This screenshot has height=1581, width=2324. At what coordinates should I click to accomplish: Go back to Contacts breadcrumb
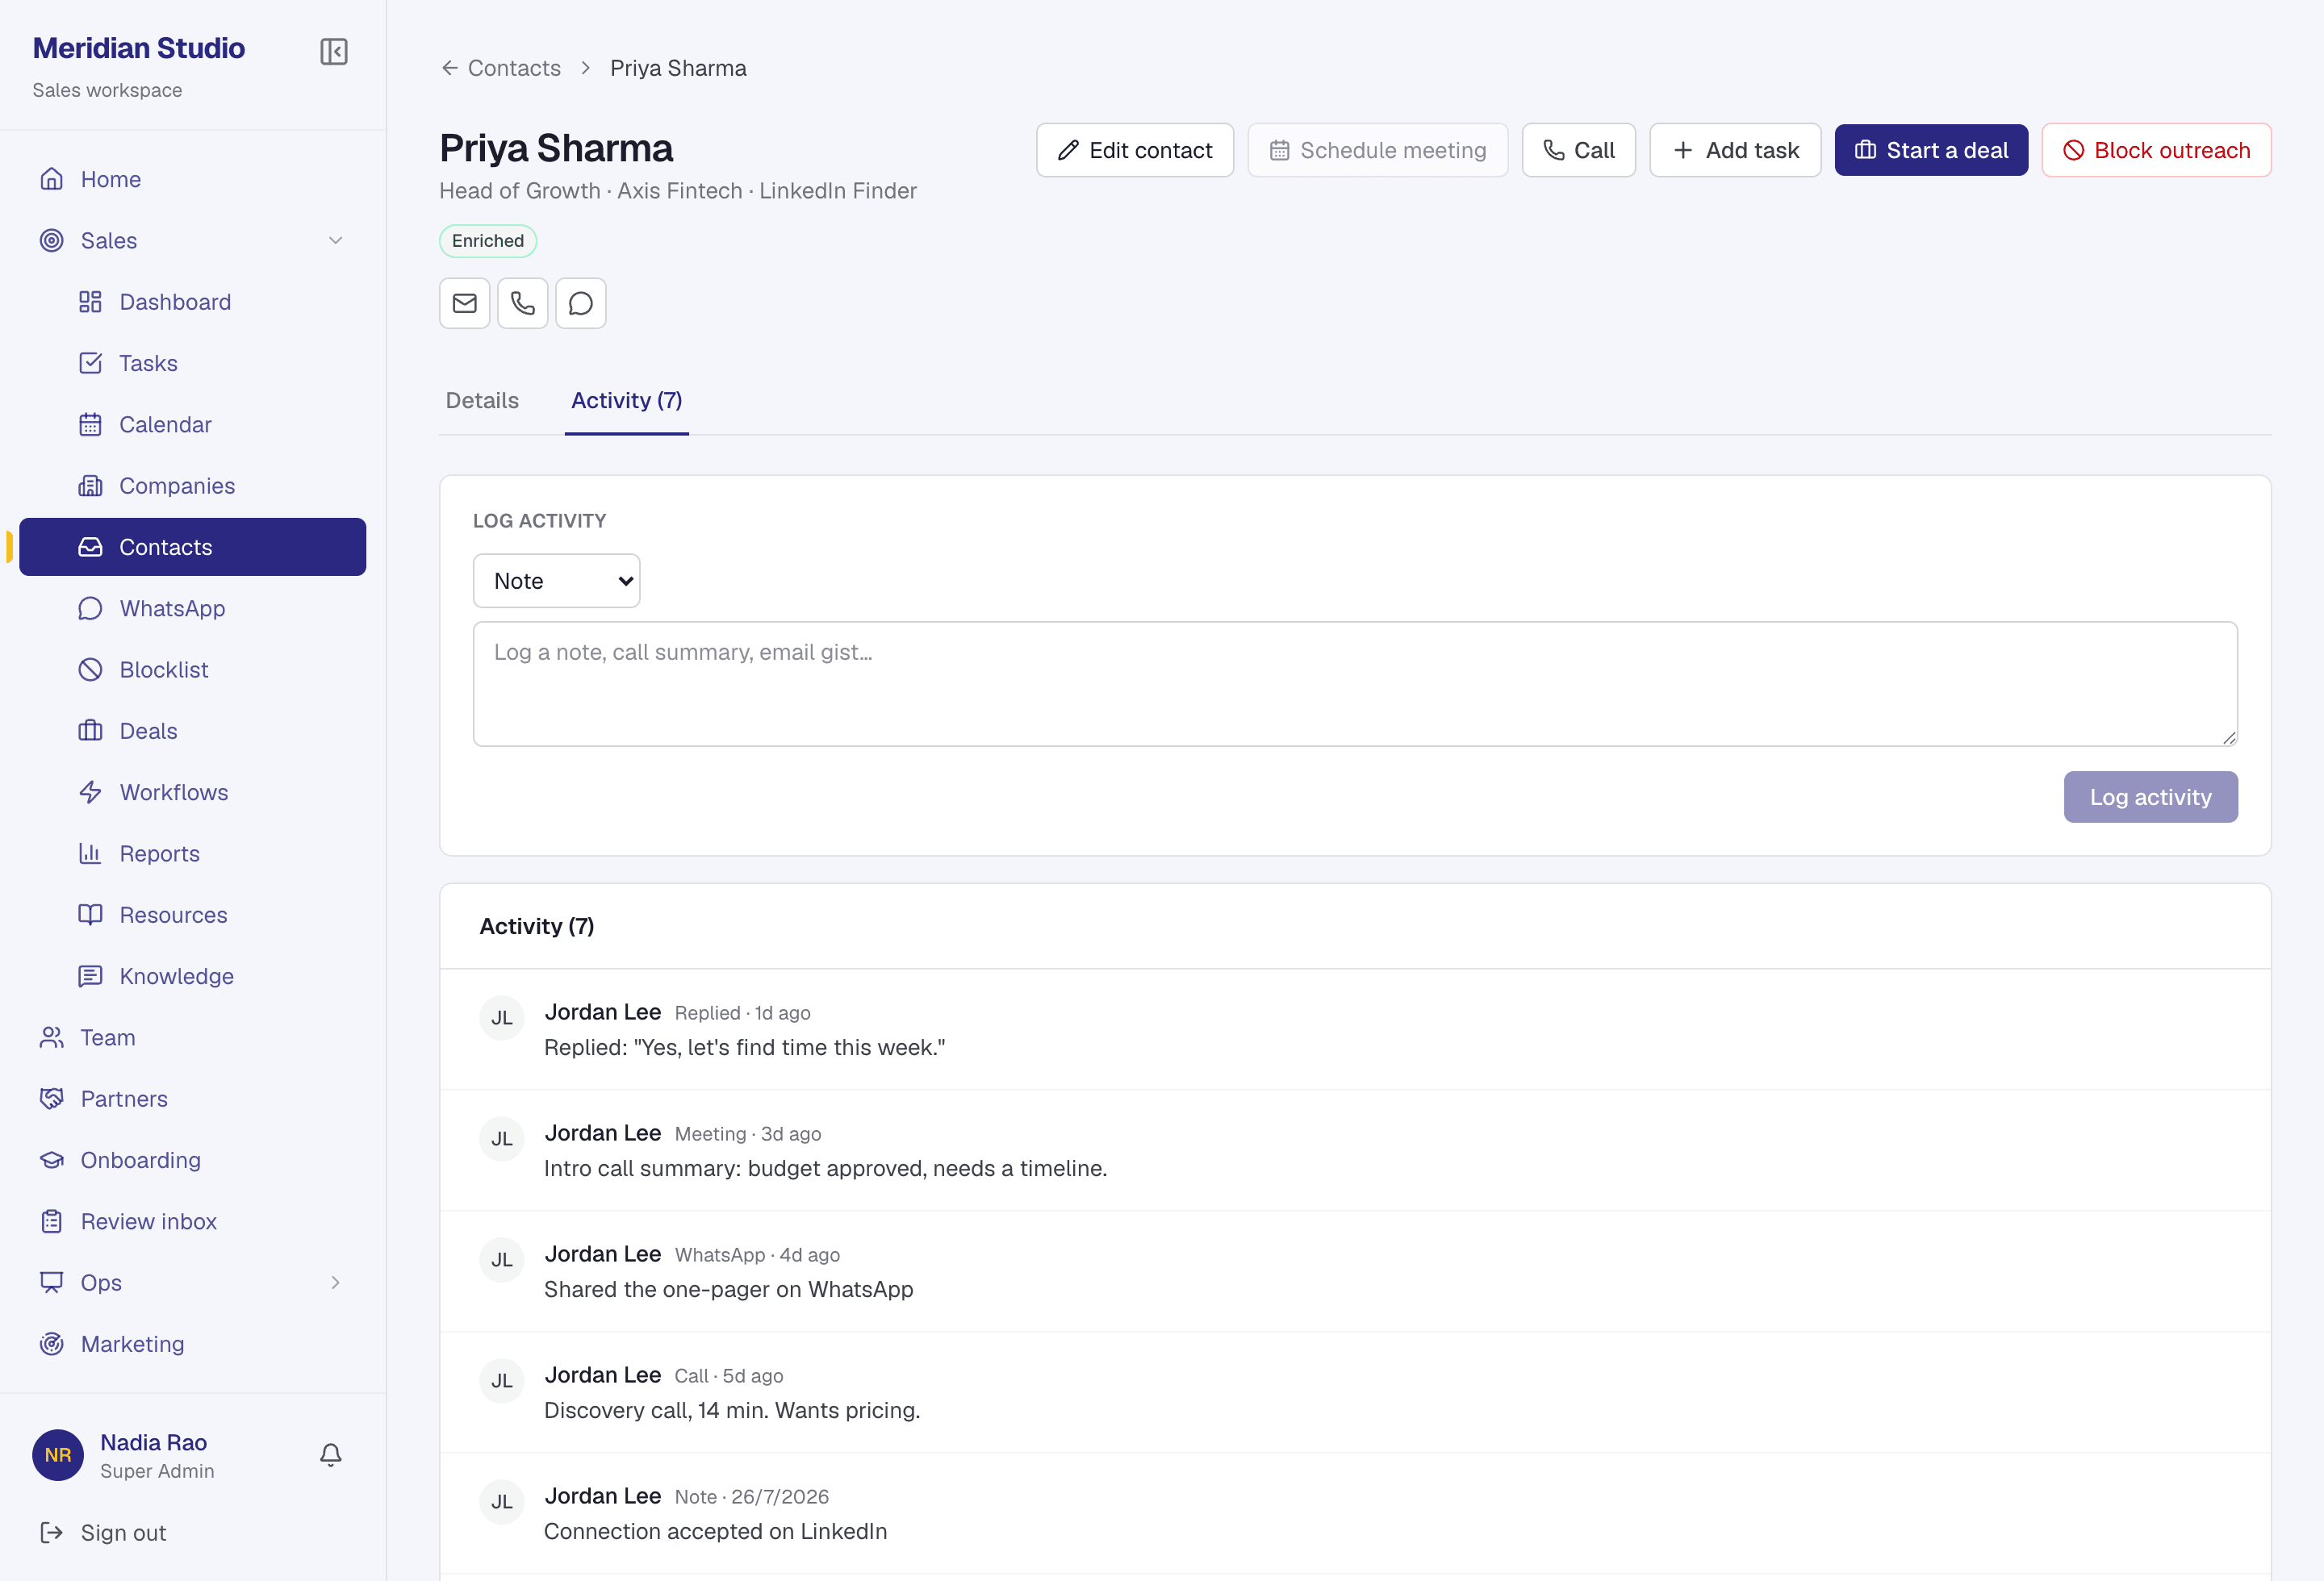tap(501, 68)
